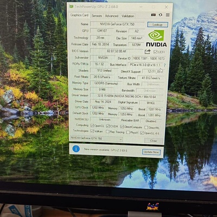Toggle the DirectML checkbox
The height and width of the screenshot is (217, 217).
tap(146, 127)
